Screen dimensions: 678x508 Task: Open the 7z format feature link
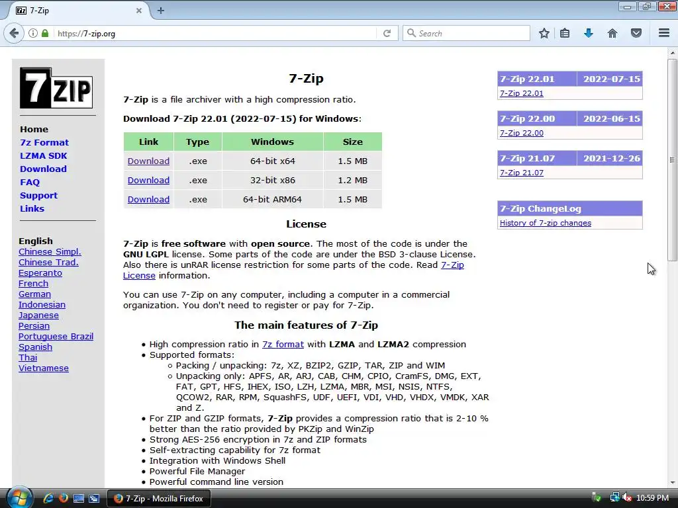tap(283, 344)
